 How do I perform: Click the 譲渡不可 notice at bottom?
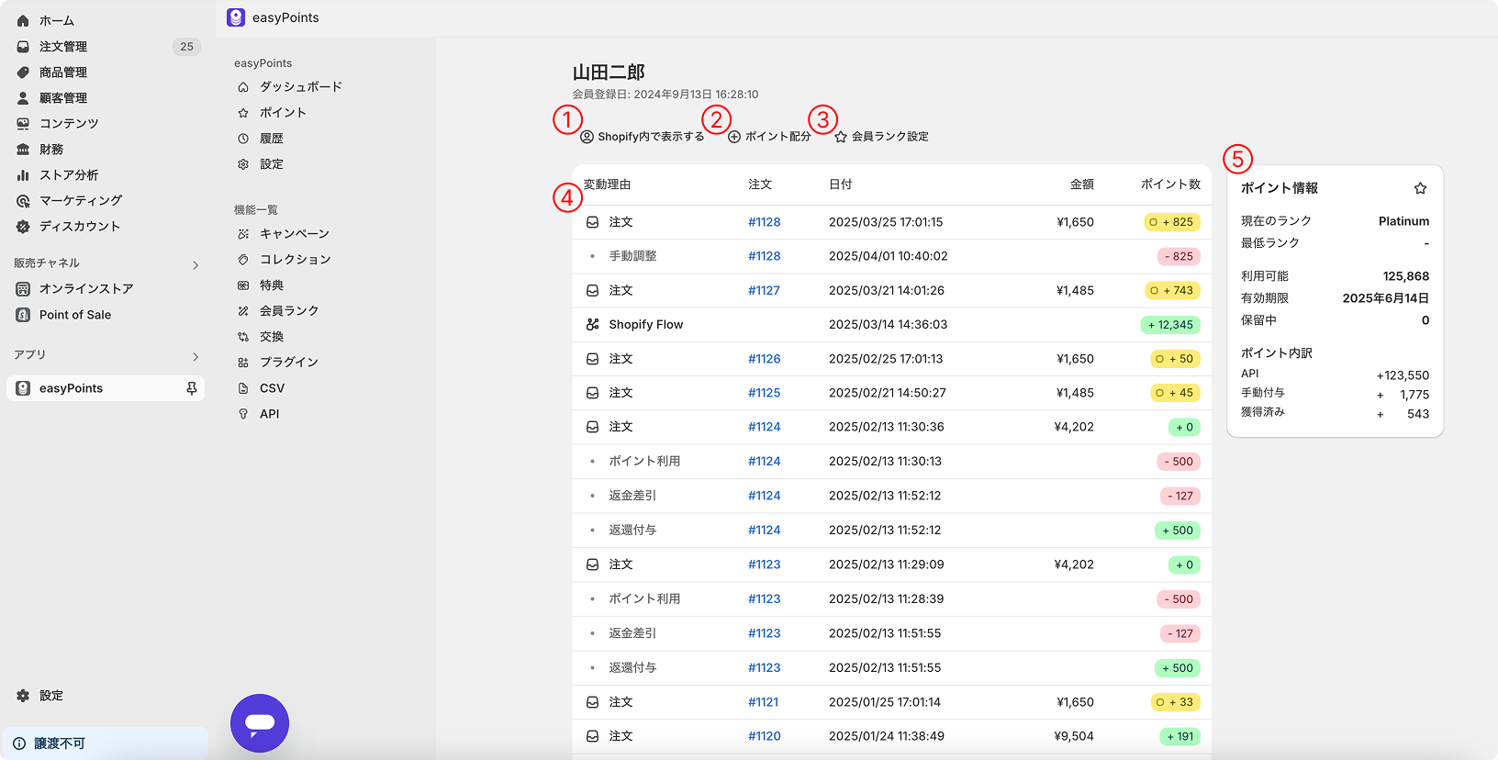106,743
